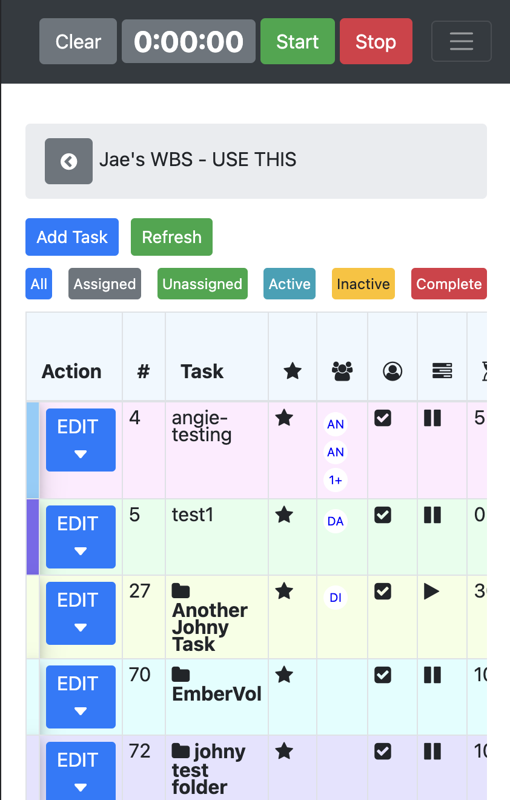Click the star icon in the angie-testing row

[x=284, y=418]
